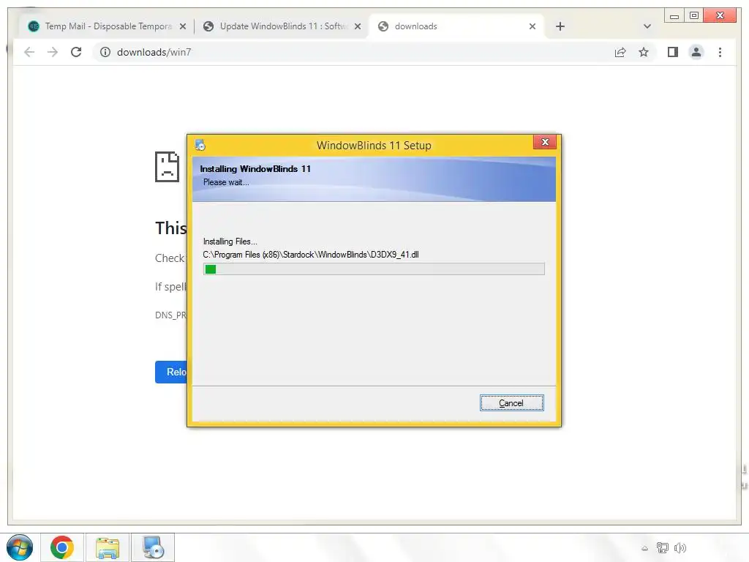Click the 'Please wait...' text
Viewport: 749px width, 562px height.
[x=226, y=182]
